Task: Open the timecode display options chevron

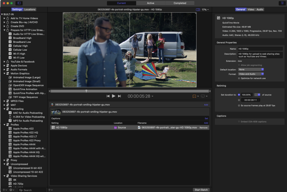Action: pos(153,96)
